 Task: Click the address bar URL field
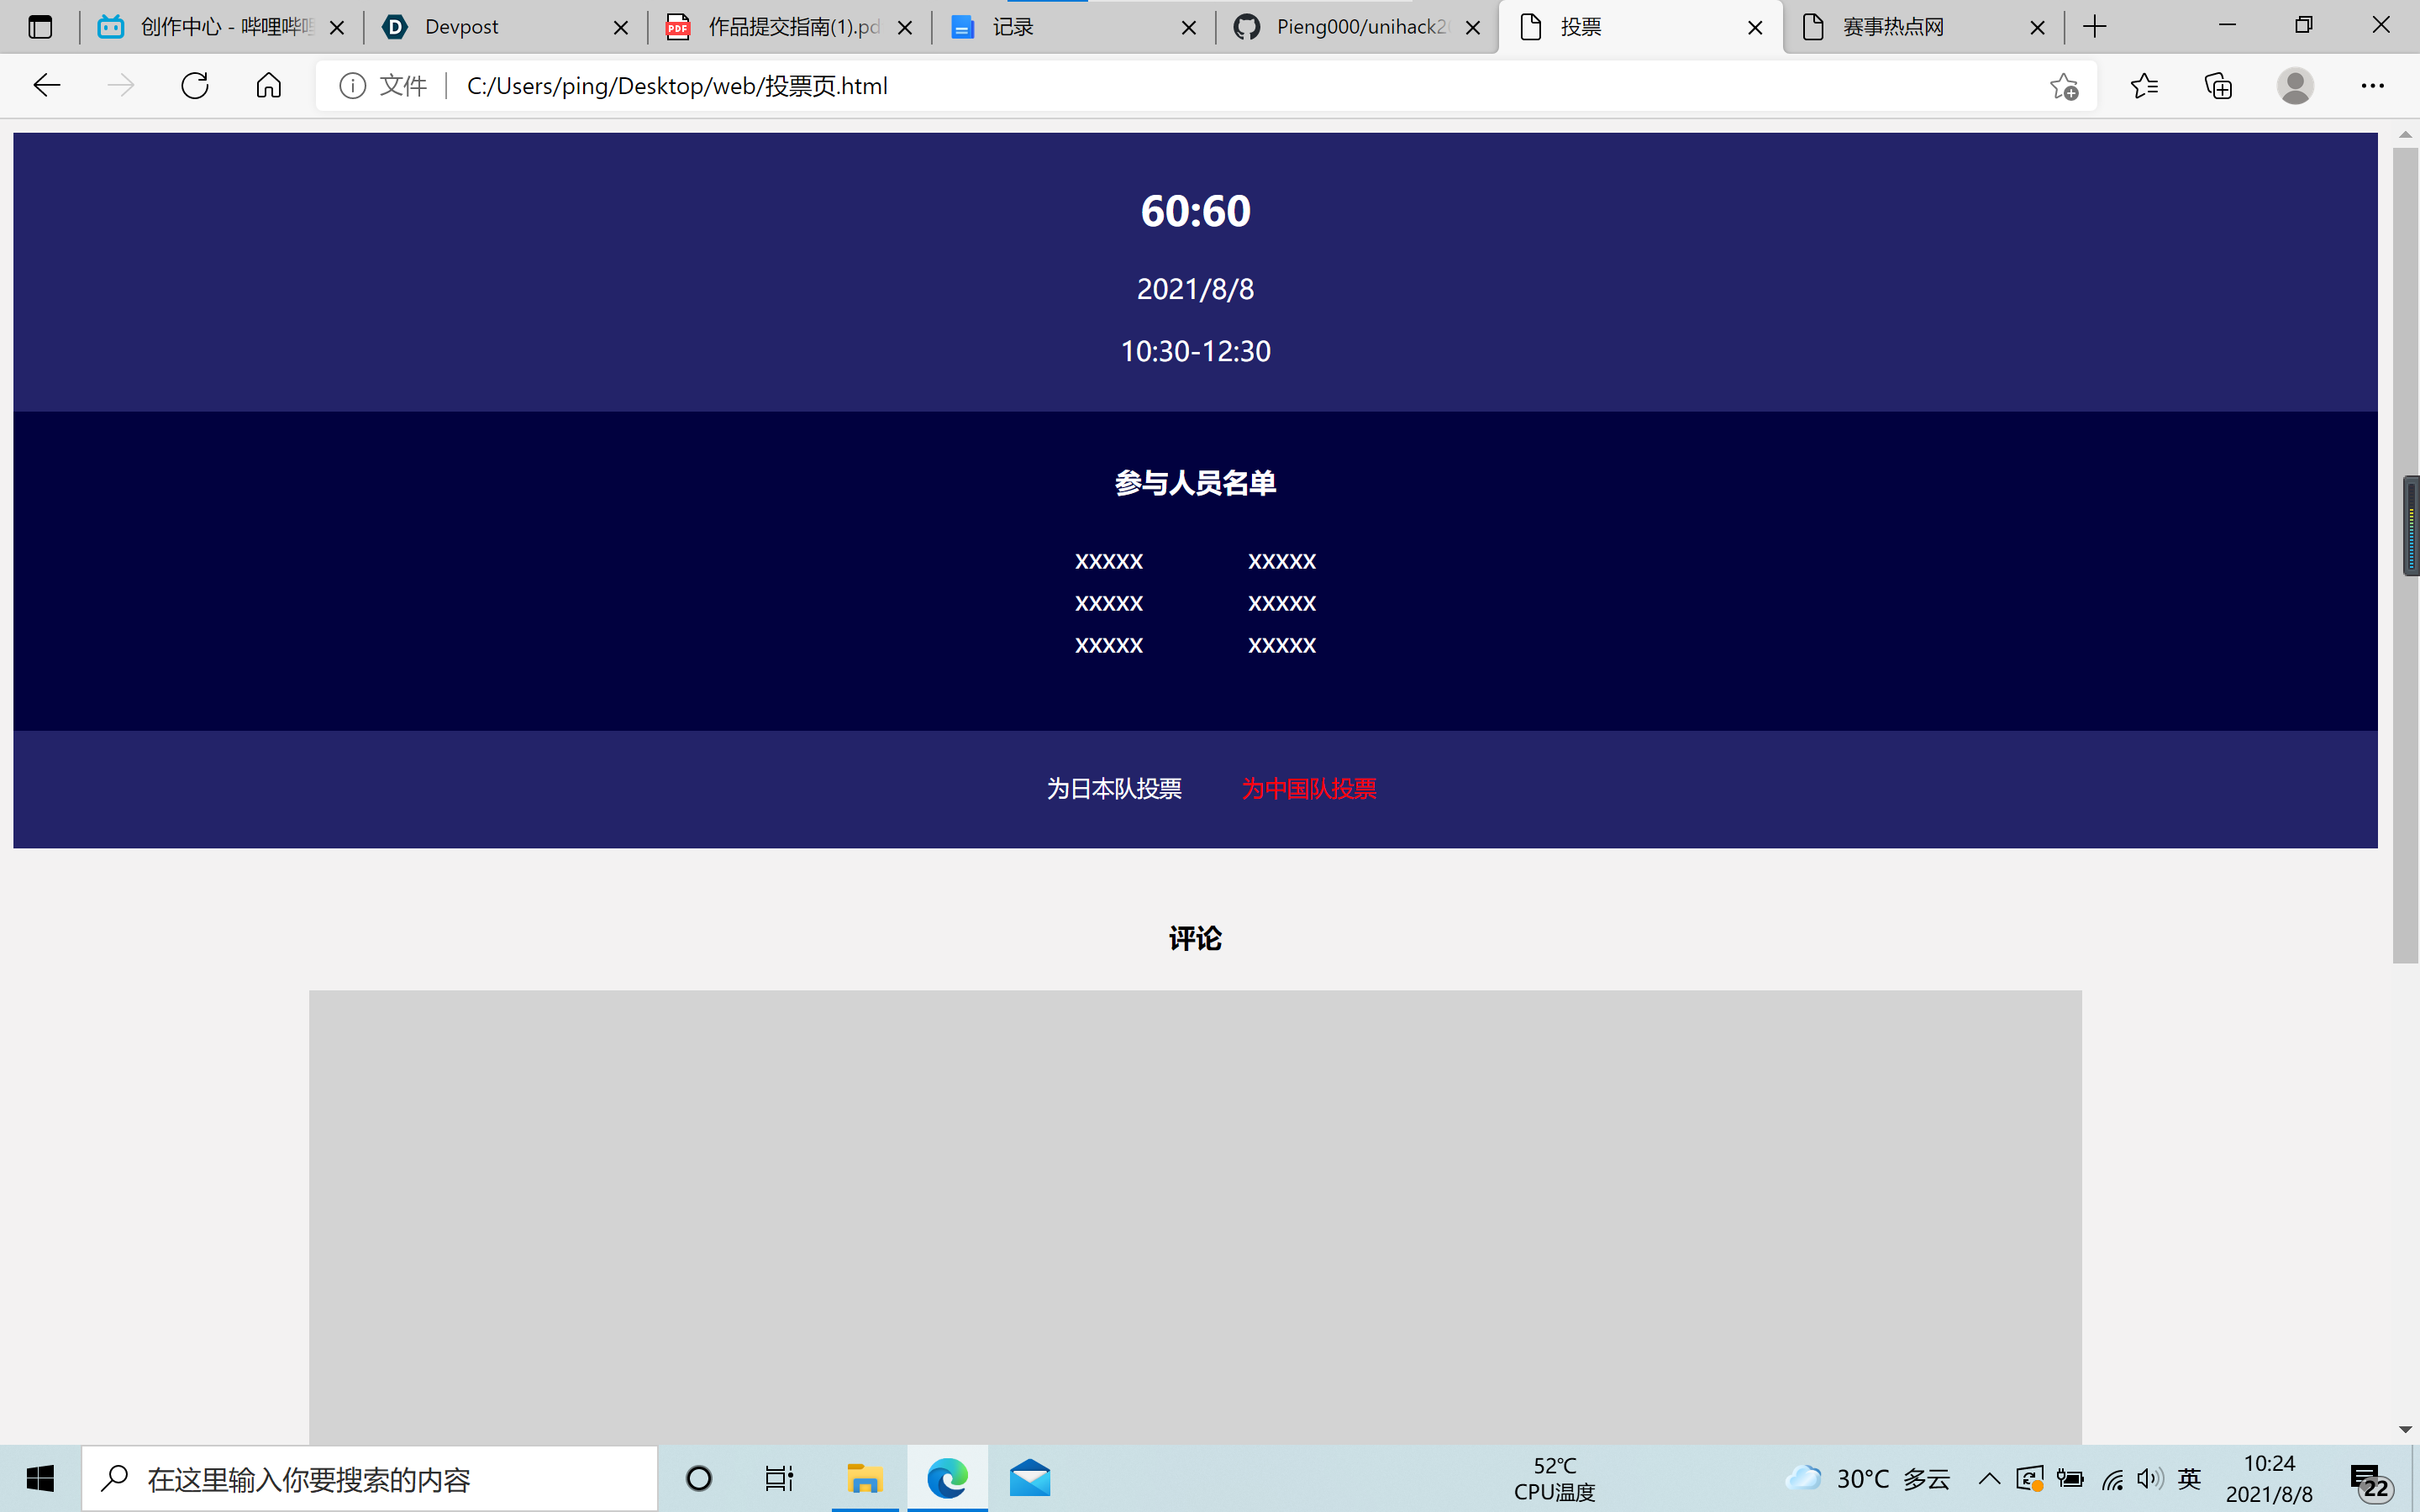1200,86
